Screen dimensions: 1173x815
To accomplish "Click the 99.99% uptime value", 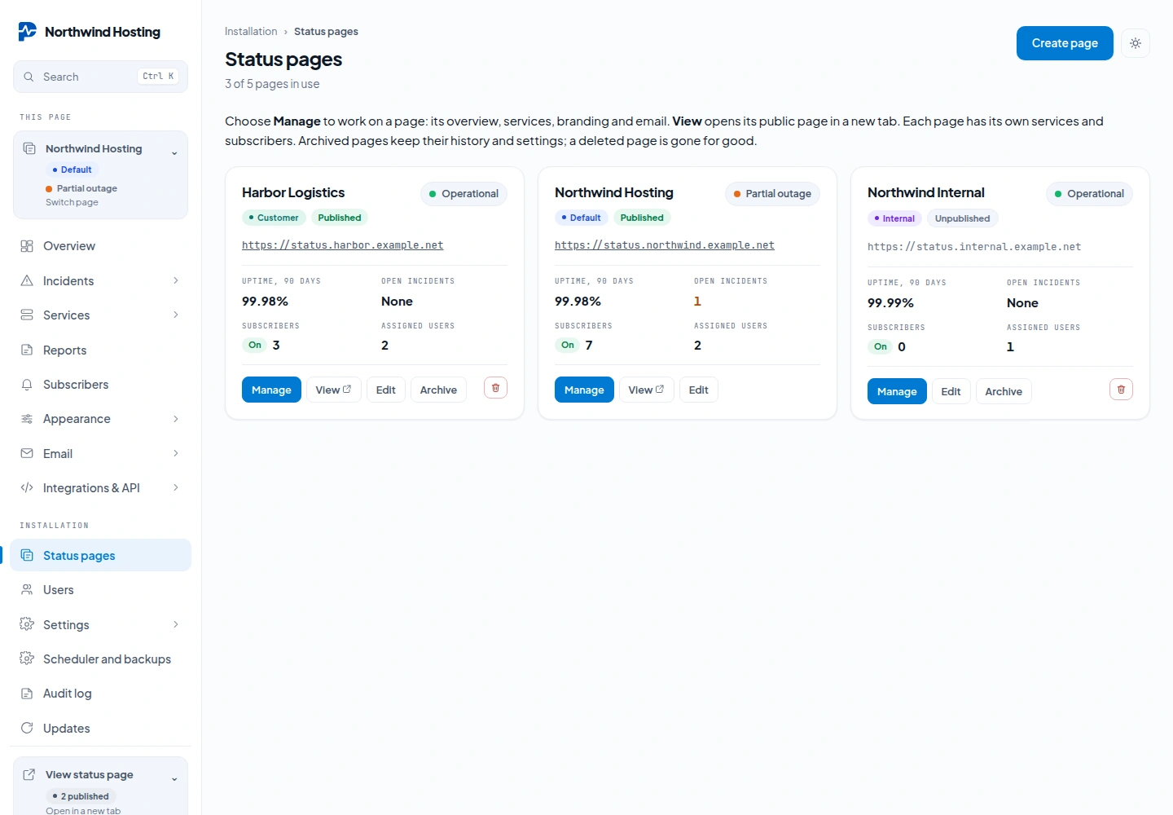I will [x=890, y=303].
